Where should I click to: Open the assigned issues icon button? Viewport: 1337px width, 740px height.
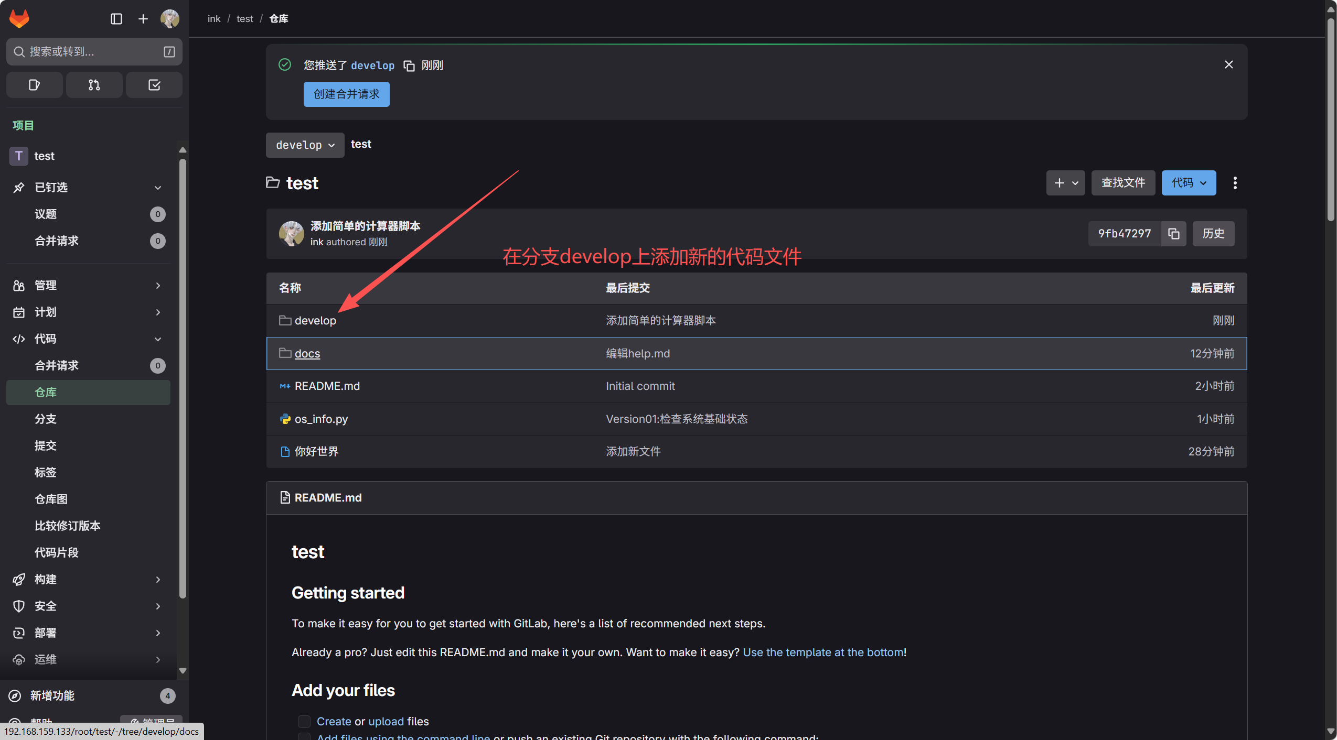[34, 85]
